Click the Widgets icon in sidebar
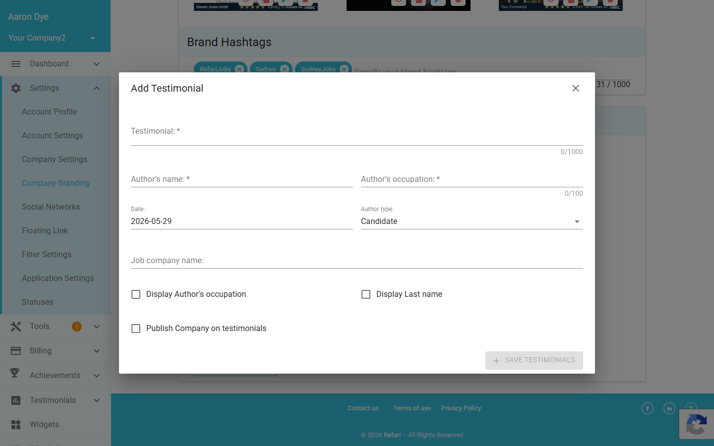The height and width of the screenshot is (446, 714). (x=16, y=425)
